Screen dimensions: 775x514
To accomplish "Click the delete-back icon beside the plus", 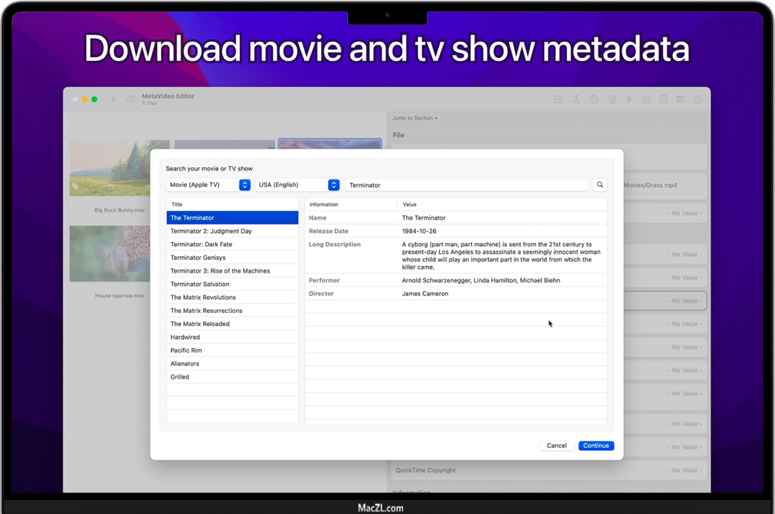I will 130,99.
